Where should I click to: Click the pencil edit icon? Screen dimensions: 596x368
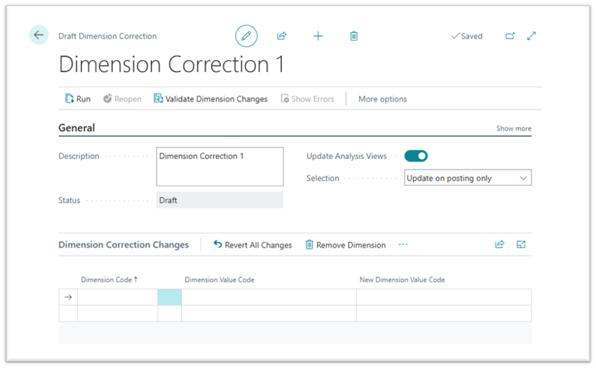pos(246,36)
